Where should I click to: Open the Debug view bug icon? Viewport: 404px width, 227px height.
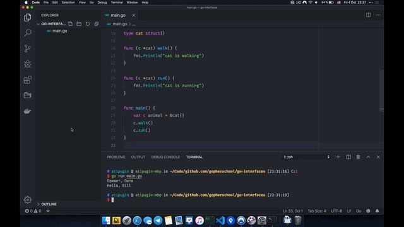click(28, 64)
